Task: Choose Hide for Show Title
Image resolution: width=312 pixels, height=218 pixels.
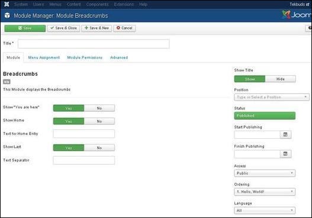Action: pos(281,79)
